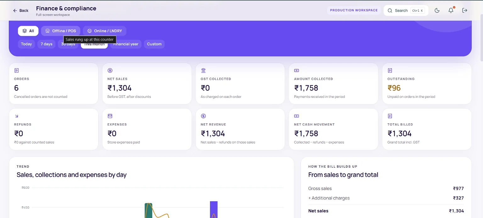This screenshot has width=483, height=218.
Task: Open the Custom date range picker
Action: [154, 44]
